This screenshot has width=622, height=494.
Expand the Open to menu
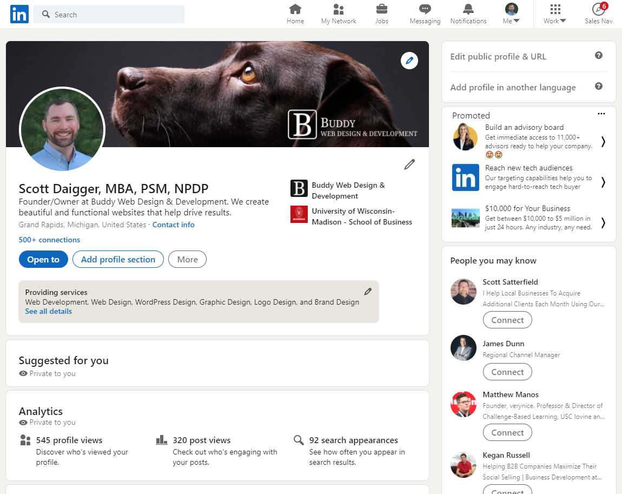point(43,259)
